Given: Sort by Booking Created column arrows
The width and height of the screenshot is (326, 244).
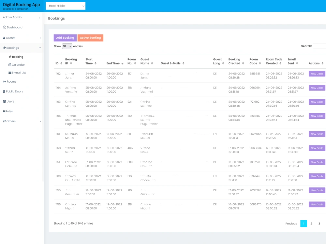Looking at the screenshot, I should pyautogui.click(x=243, y=63).
